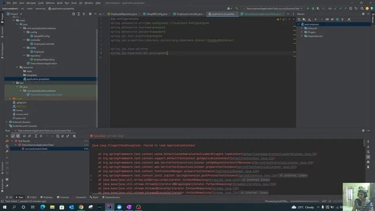Switch to the SetupDBConfig.java editor tab
Viewport: 375px width, 211px height.
156,14
